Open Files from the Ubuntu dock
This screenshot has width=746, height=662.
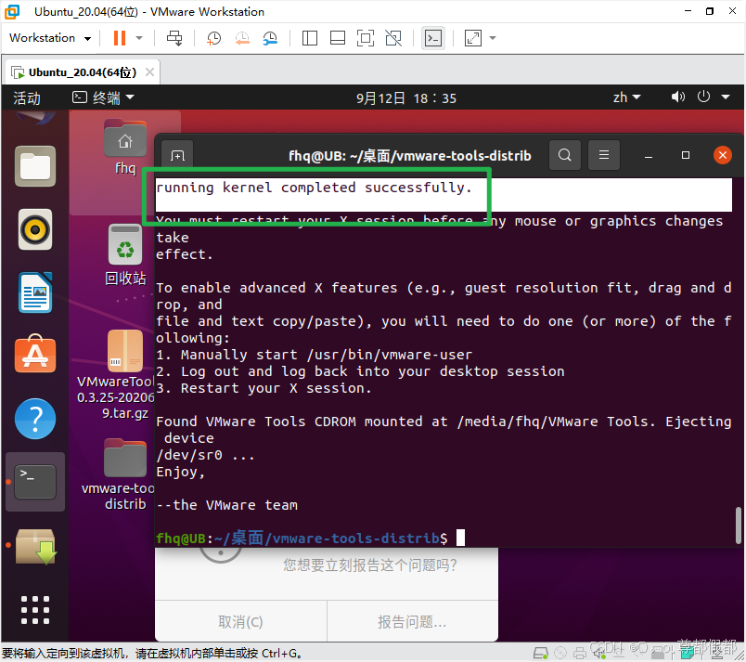point(35,166)
